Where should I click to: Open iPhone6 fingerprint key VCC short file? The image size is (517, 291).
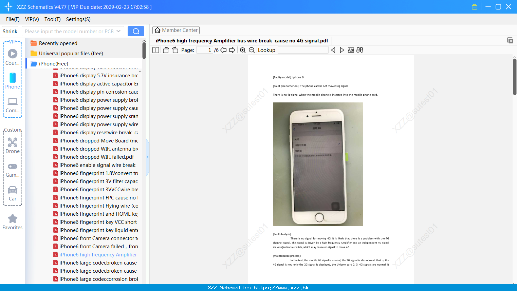(x=95, y=222)
